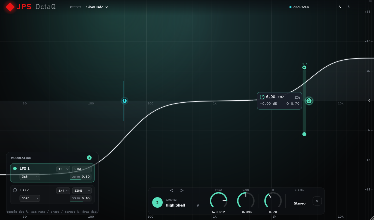Go to previous band with left arrow
This screenshot has height=220, width=374.
click(x=172, y=190)
